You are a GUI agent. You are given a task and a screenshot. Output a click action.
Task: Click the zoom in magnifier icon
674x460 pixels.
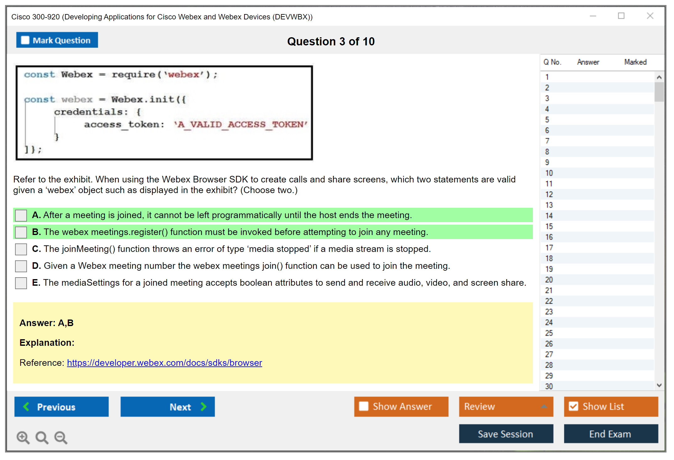(x=23, y=437)
